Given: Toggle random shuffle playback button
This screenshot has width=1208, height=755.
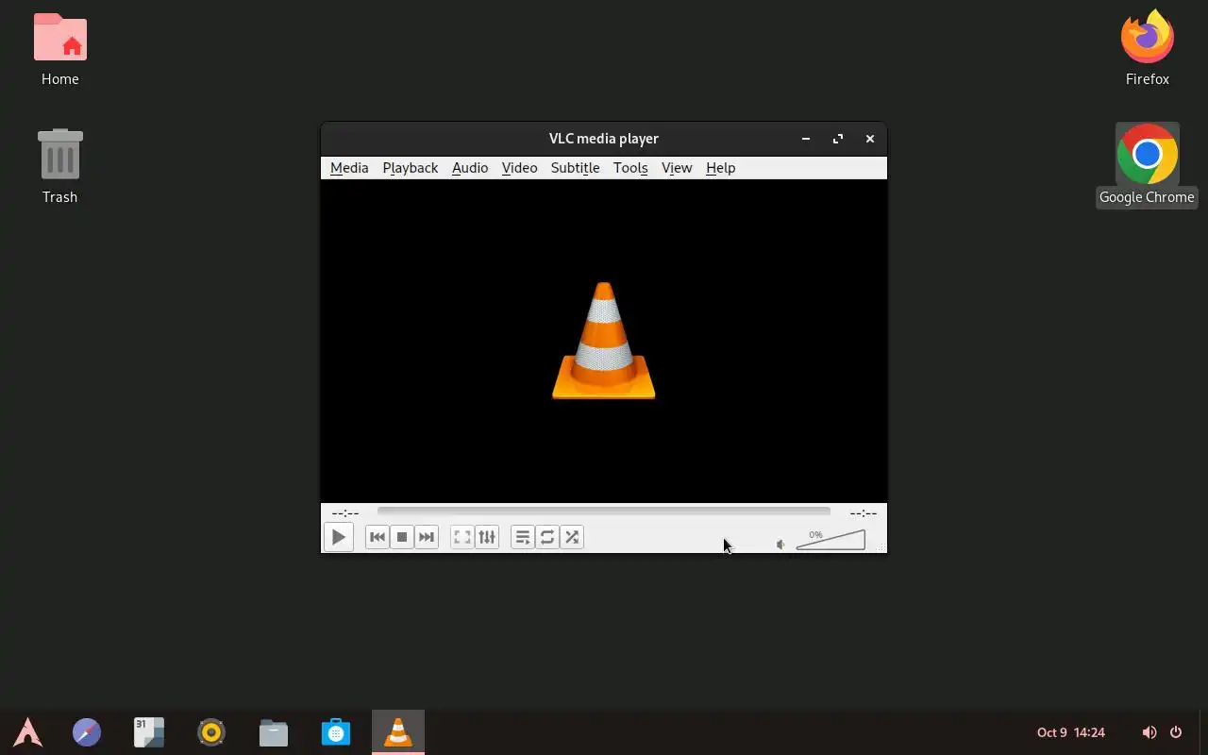Looking at the screenshot, I should (572, 537).
